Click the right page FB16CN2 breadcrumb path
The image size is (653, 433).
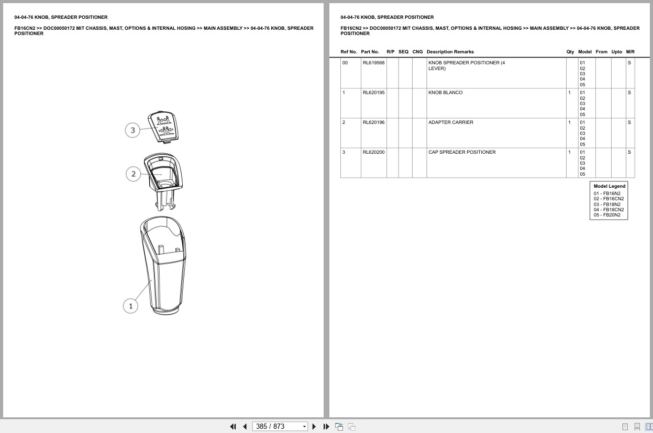(x=490, y=31)
